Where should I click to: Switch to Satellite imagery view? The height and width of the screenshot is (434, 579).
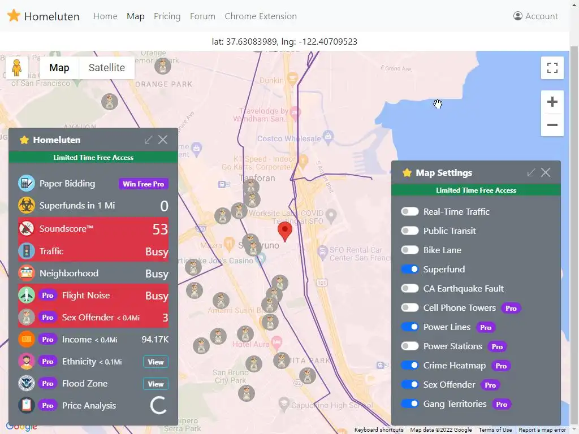[x=107, y=68]
